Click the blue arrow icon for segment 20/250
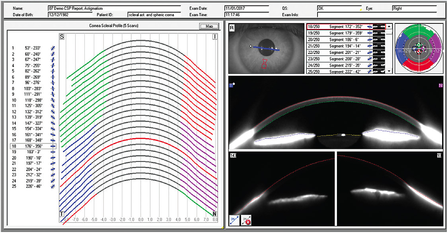Screen dimensions: 448x233 coord(369,40)
